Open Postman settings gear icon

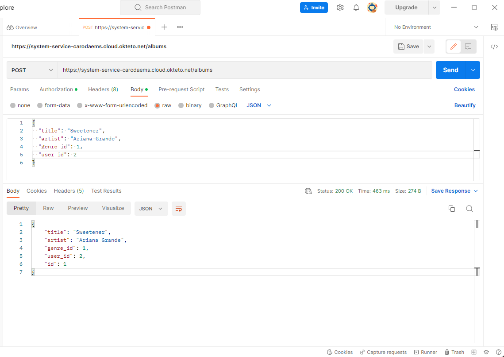[340, 7]
